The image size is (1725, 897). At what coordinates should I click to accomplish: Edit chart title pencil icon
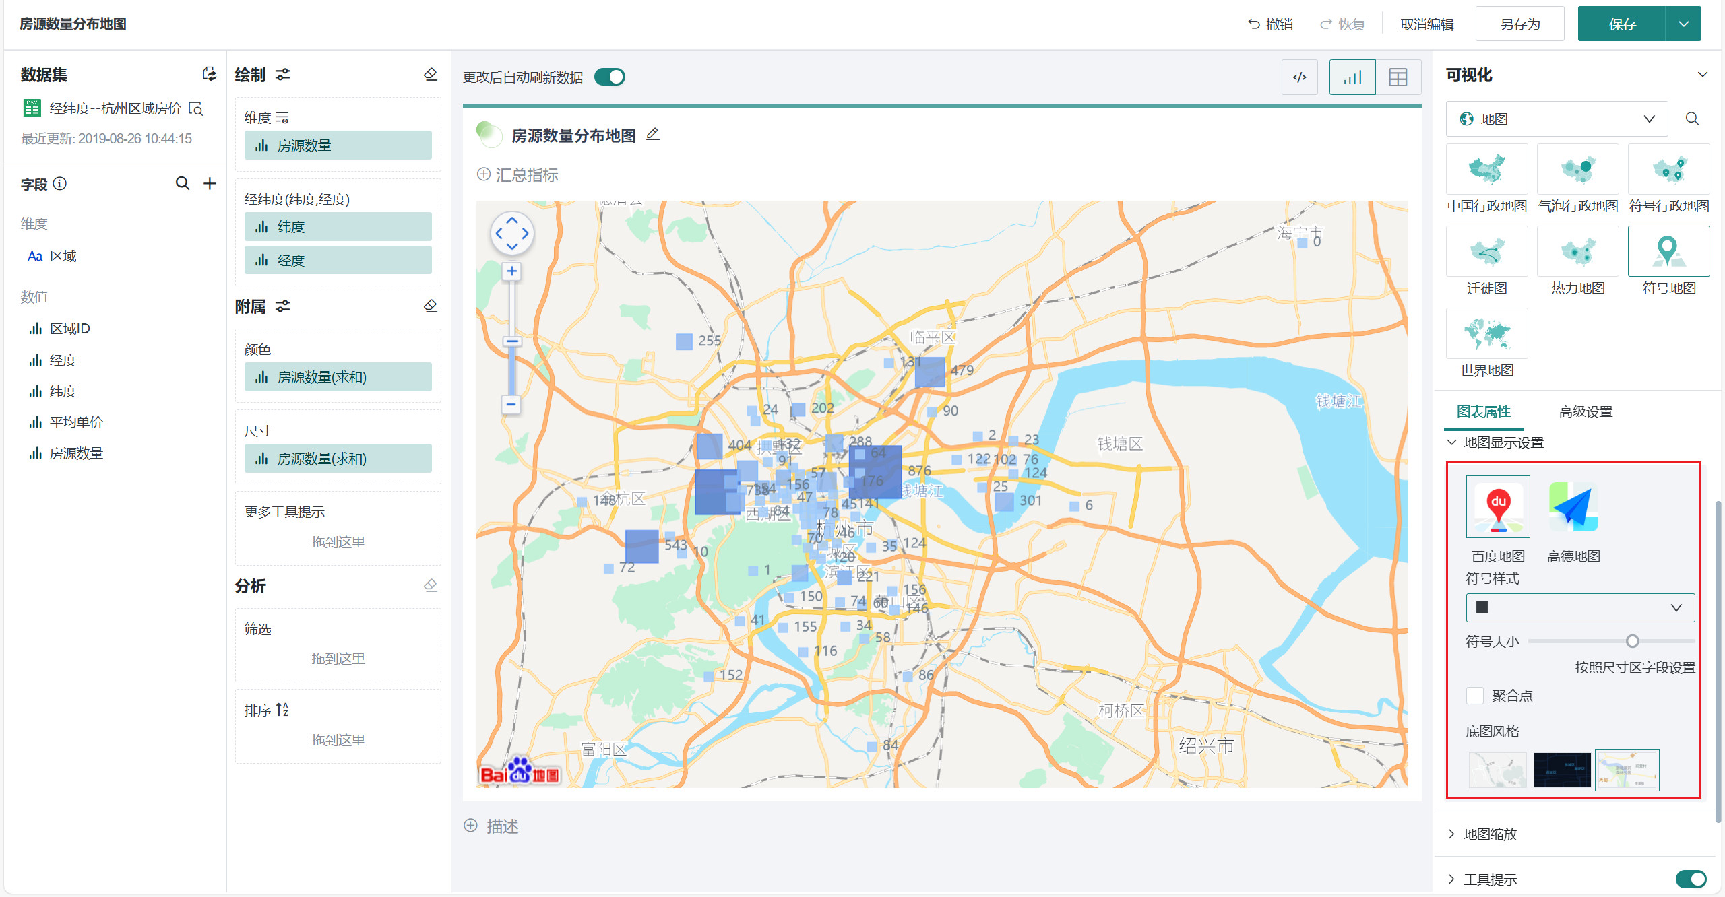click(652, 135)
